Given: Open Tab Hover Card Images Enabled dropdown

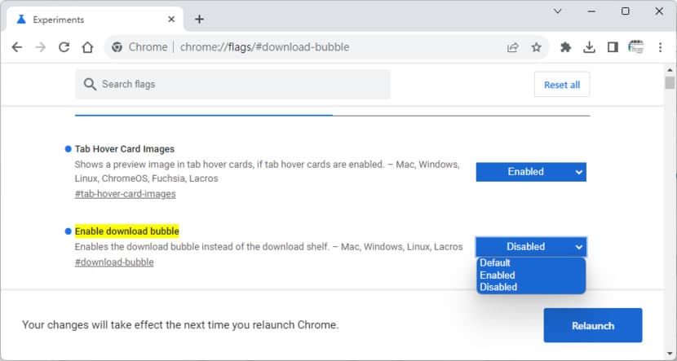Looking at the screenshot, I should click(531, 172).
